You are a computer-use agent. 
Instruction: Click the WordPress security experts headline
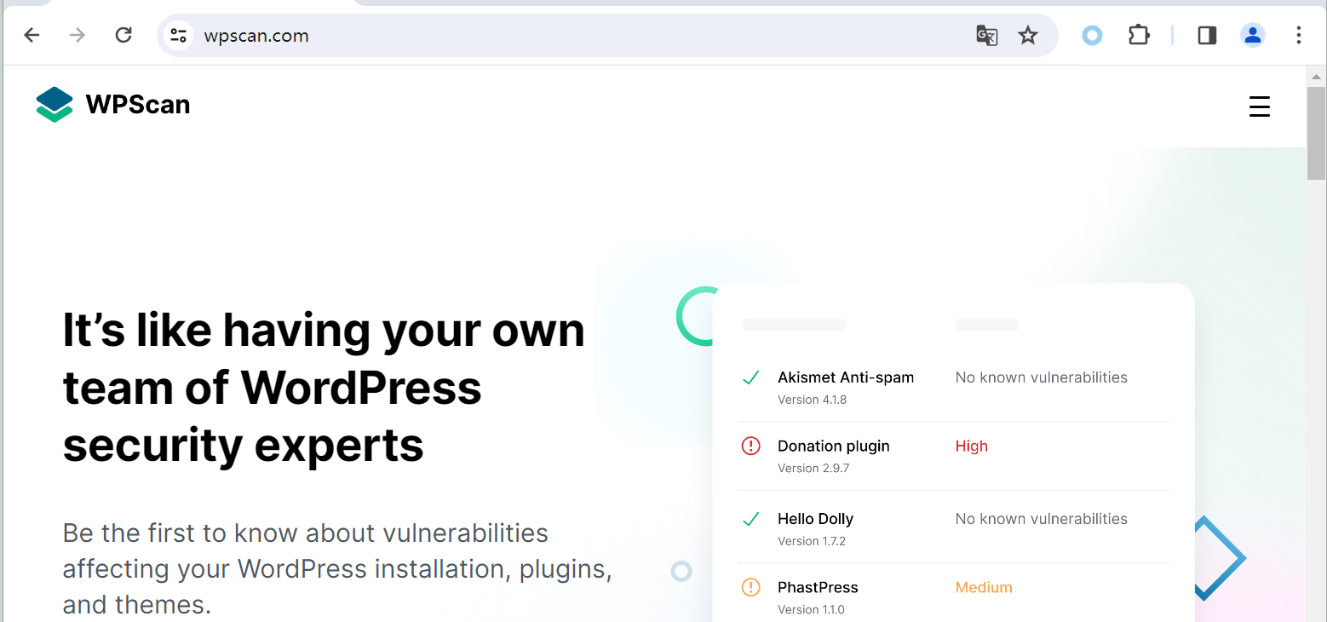pos(324,387)
